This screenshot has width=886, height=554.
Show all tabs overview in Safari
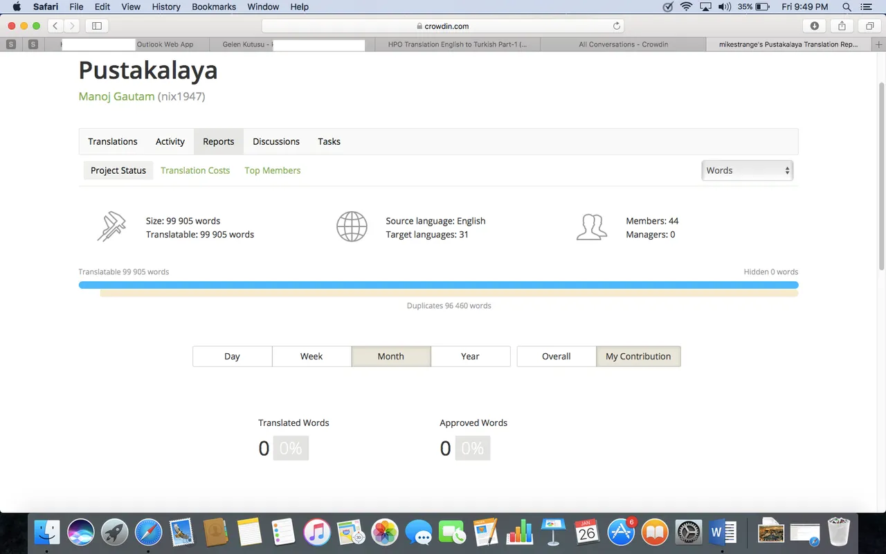(869, 26)
